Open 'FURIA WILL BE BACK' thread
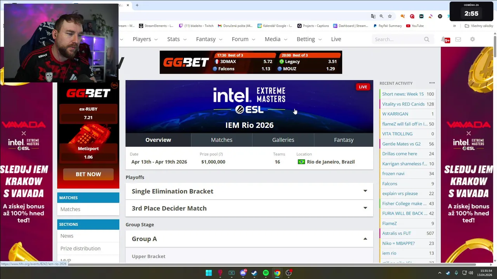This screenshot has width=497, height=279. pyautogui.click(x=405, y=214)
